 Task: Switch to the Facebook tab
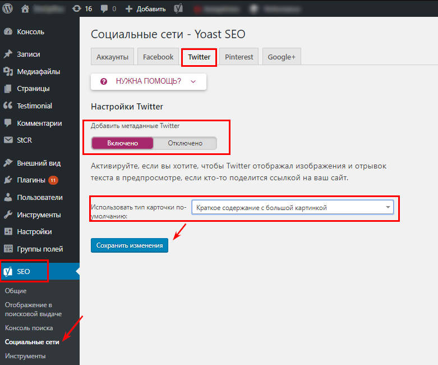[158, 57]
